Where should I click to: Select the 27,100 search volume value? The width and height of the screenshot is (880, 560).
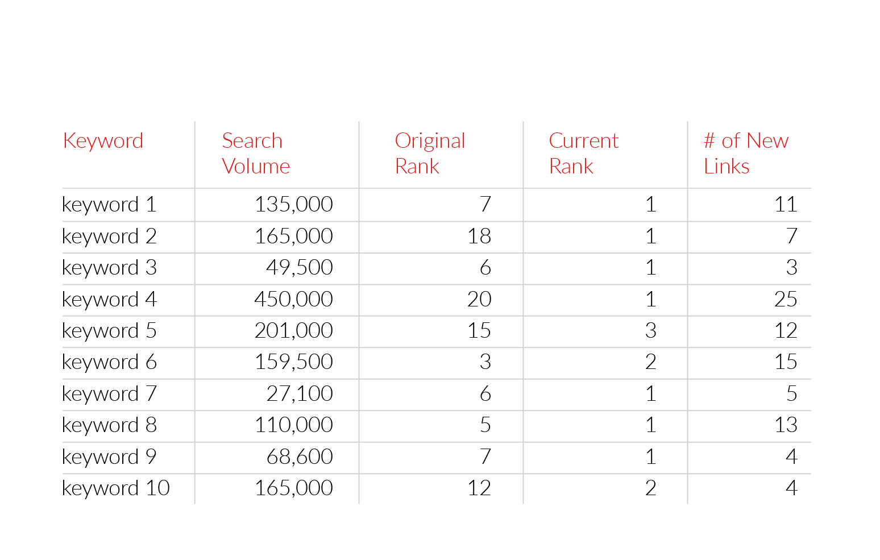[x=300, y=393]
